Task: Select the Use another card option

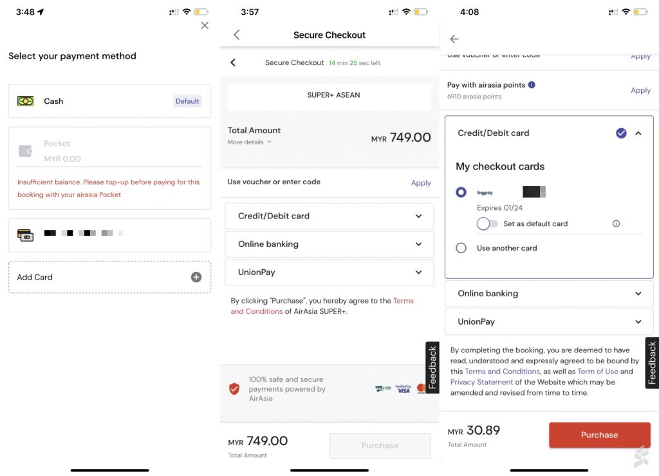Action: pos(461,248)
